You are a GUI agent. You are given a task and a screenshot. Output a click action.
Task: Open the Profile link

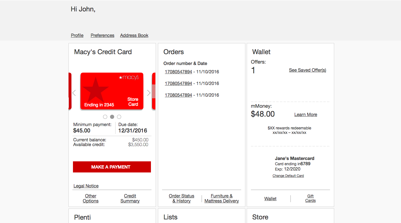click(77, 35)
